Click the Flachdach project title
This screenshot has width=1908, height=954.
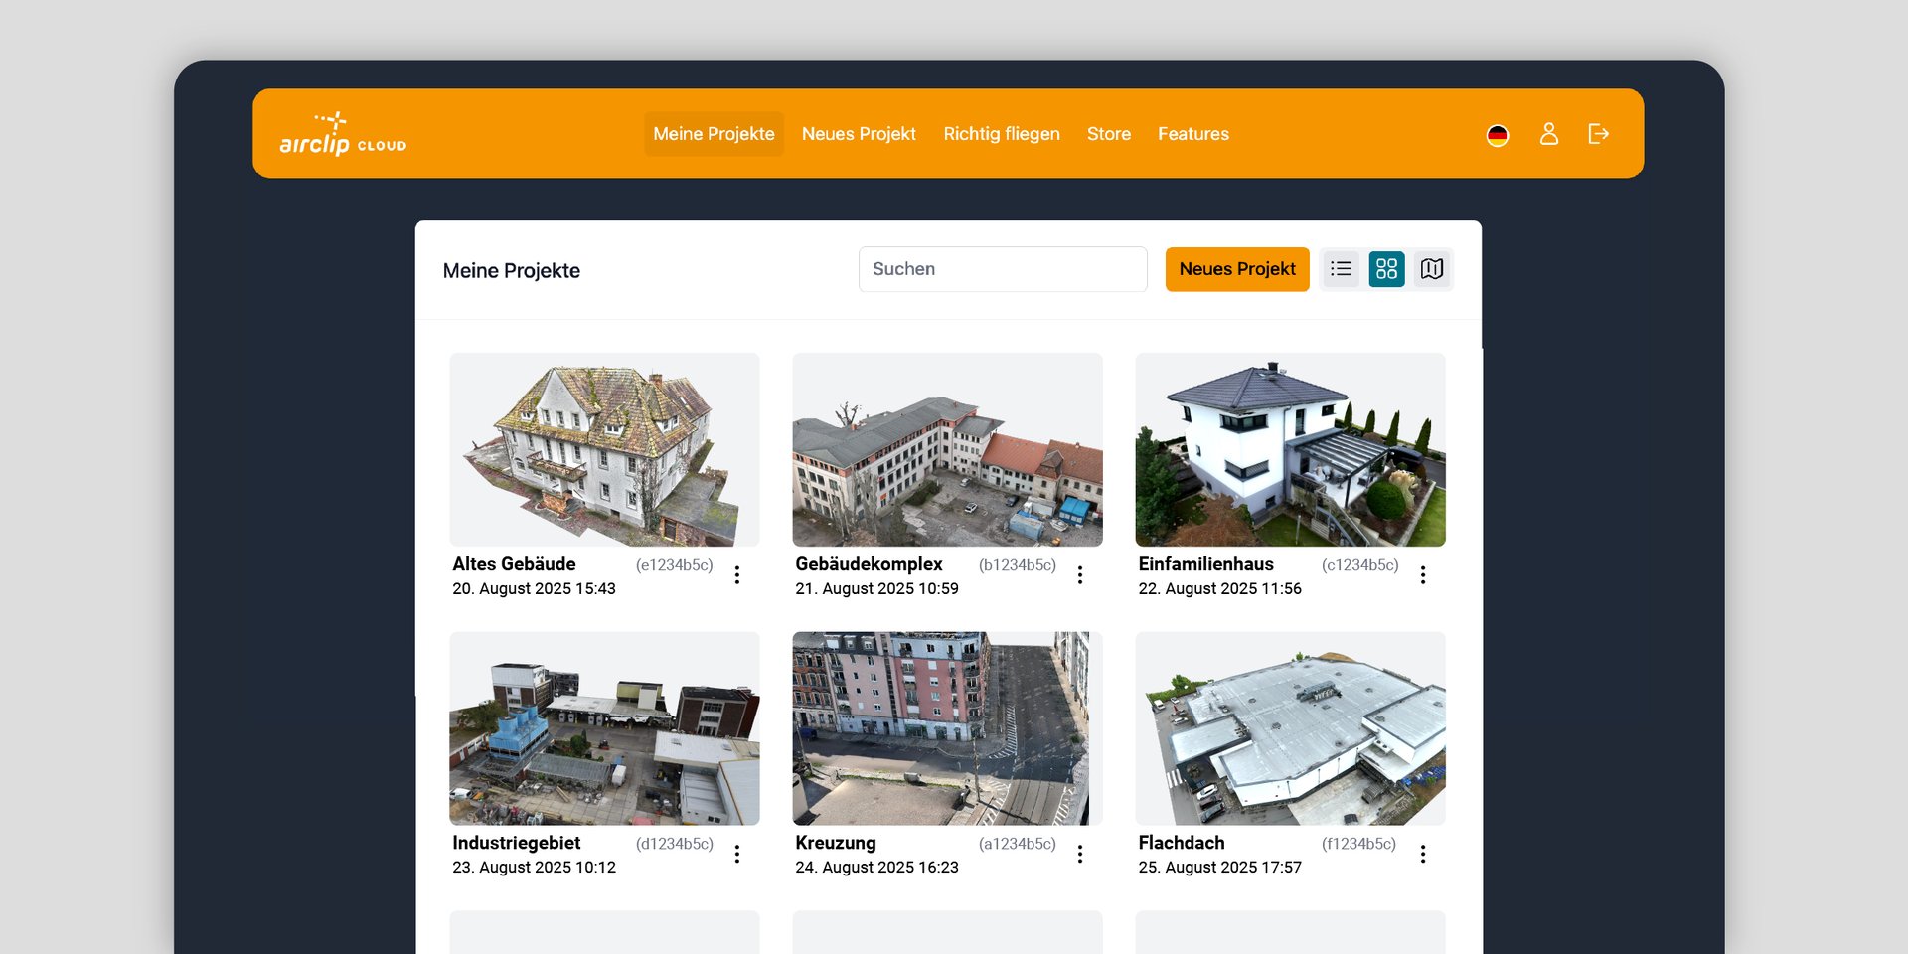[1182, 843]
